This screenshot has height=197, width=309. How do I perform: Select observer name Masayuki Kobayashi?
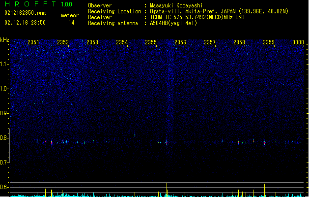[x=176, y=5]
